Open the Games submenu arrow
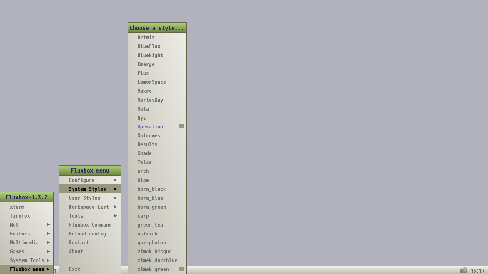The height and width of the screenshot is (274, 488). [48, 252]
